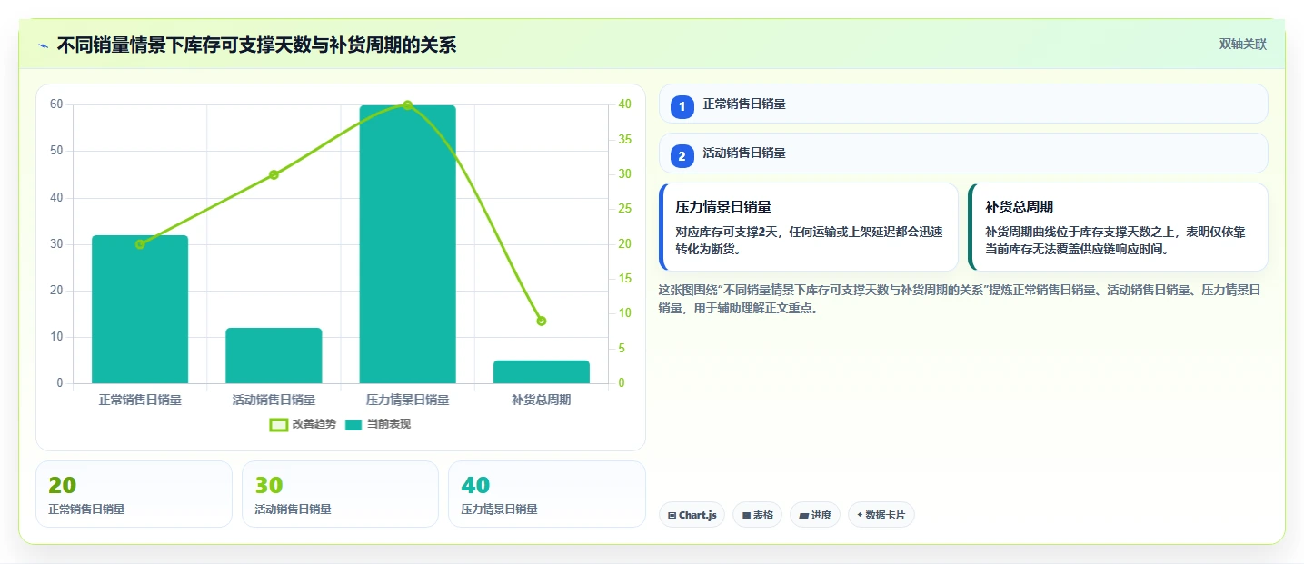Click the icon in the Chart.js tag

pos(672,516)
